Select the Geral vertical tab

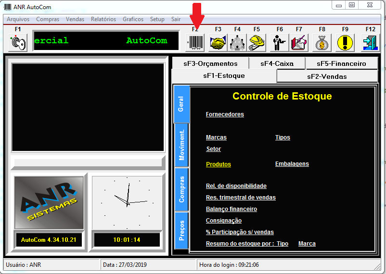181,104
